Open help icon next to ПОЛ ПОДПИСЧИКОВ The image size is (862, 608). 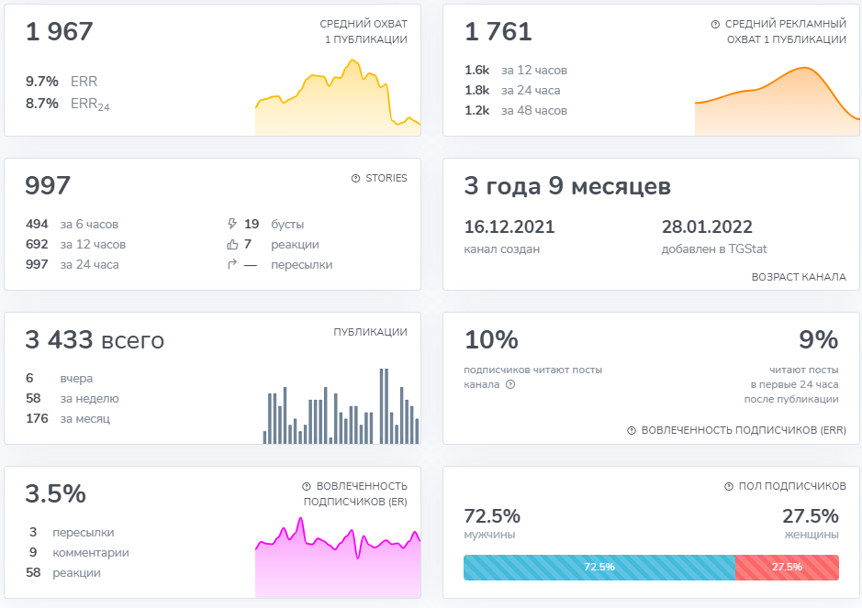tap(729, 487)
